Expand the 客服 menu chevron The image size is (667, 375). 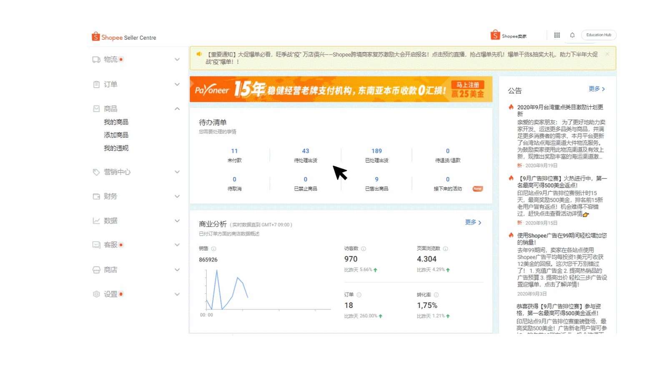(177, 245)
